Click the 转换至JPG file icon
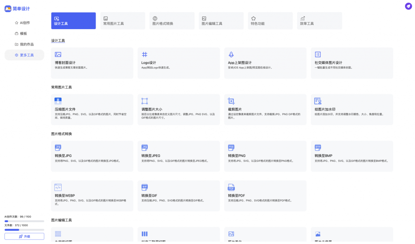Viewport: 415px width, 244px height. [x=58, y=148]
